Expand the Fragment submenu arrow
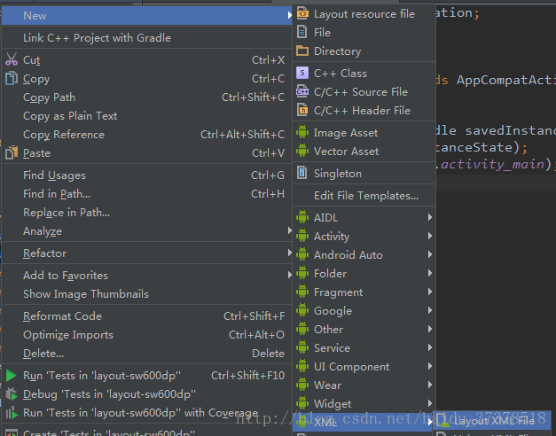The width and height of the screenshot is (556, 436). point(430,292)
